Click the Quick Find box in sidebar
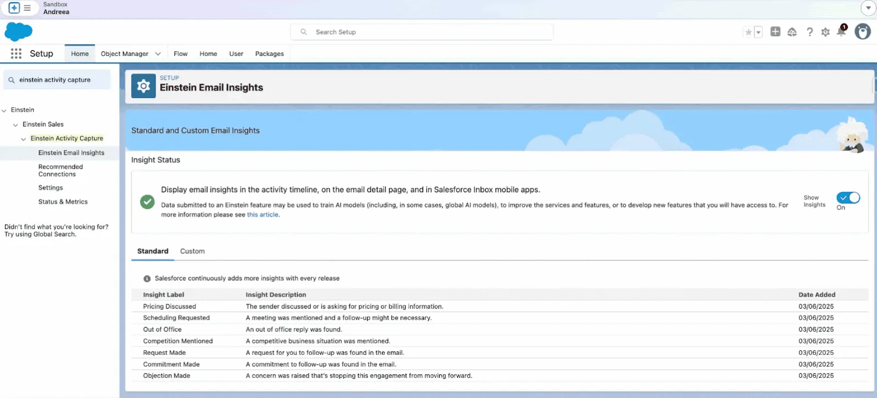The height and width of the screenshot is (398, 877). [x=57, y=80]
